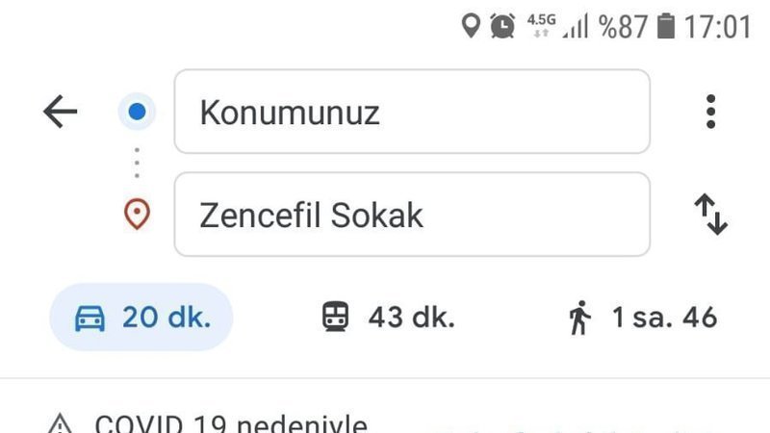770x433 pixels.
Task: Select driving mode 20 dk. tab
Action: (x=141, y=318)
